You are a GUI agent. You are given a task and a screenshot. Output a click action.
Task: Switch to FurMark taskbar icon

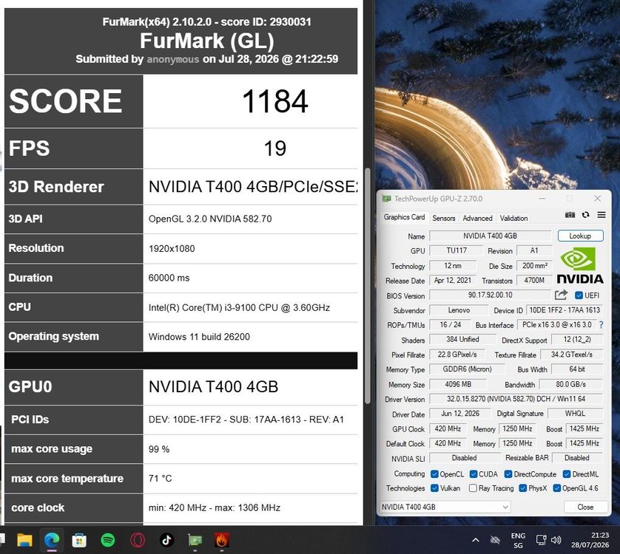[x=222, y=540]
